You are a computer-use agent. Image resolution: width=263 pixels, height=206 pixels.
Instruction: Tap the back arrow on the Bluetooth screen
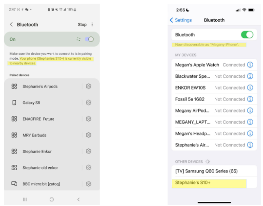tap(11, 24)
